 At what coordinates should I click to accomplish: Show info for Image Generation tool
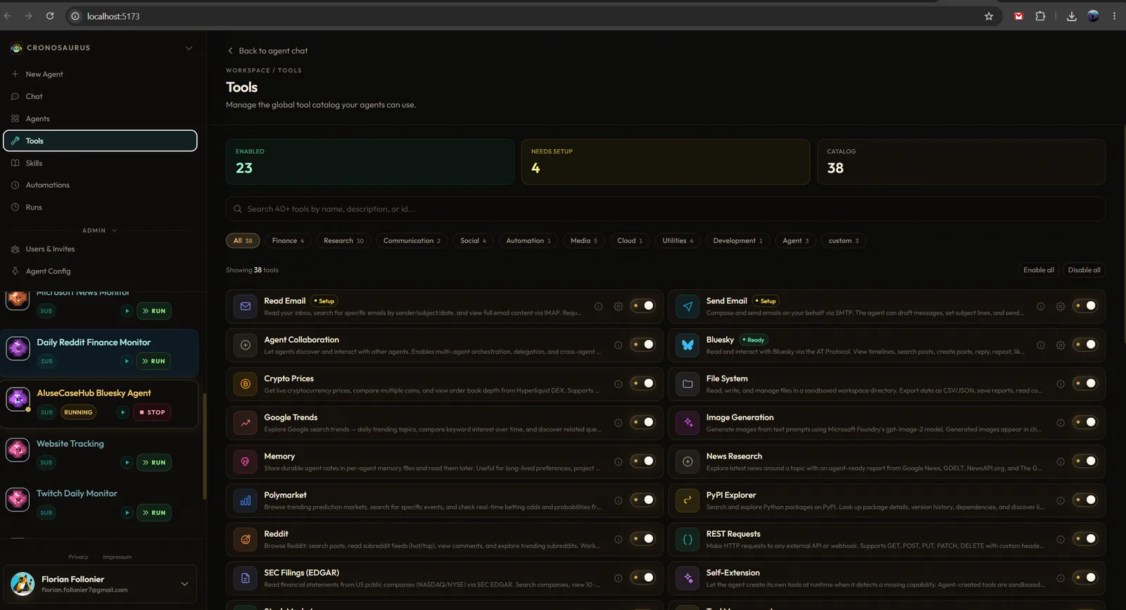(1060, 423)
